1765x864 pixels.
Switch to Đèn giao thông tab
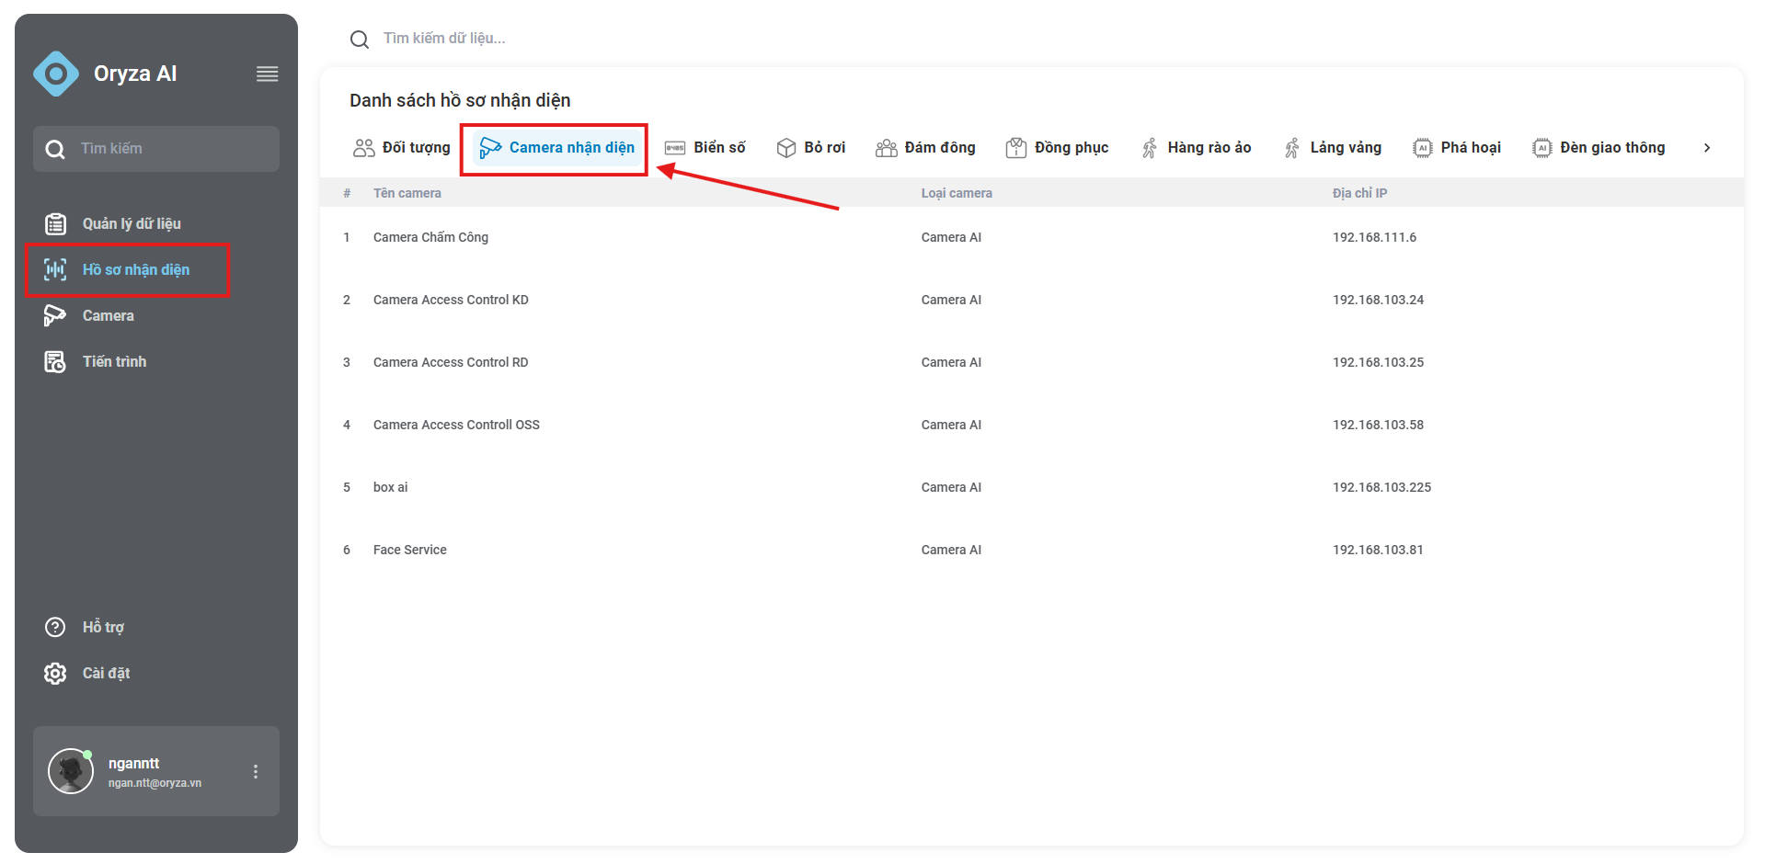[x=1599, y=148]
